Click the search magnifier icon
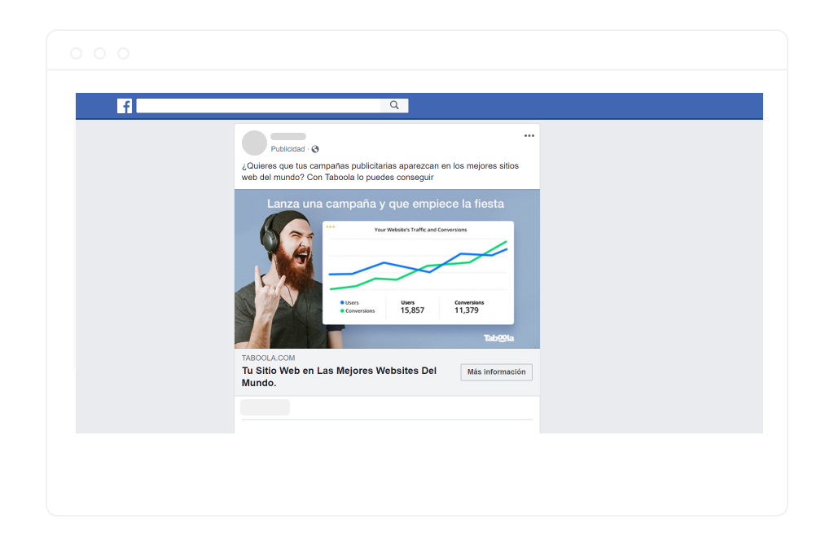 coord(394,105)
